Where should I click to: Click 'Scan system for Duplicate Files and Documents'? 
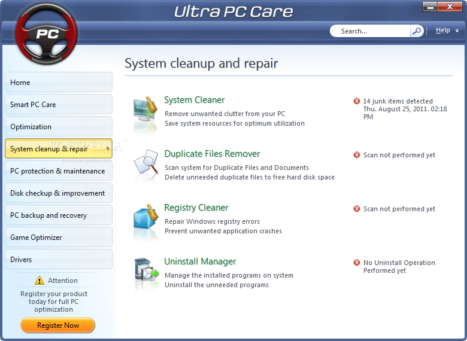pos(236,168)
